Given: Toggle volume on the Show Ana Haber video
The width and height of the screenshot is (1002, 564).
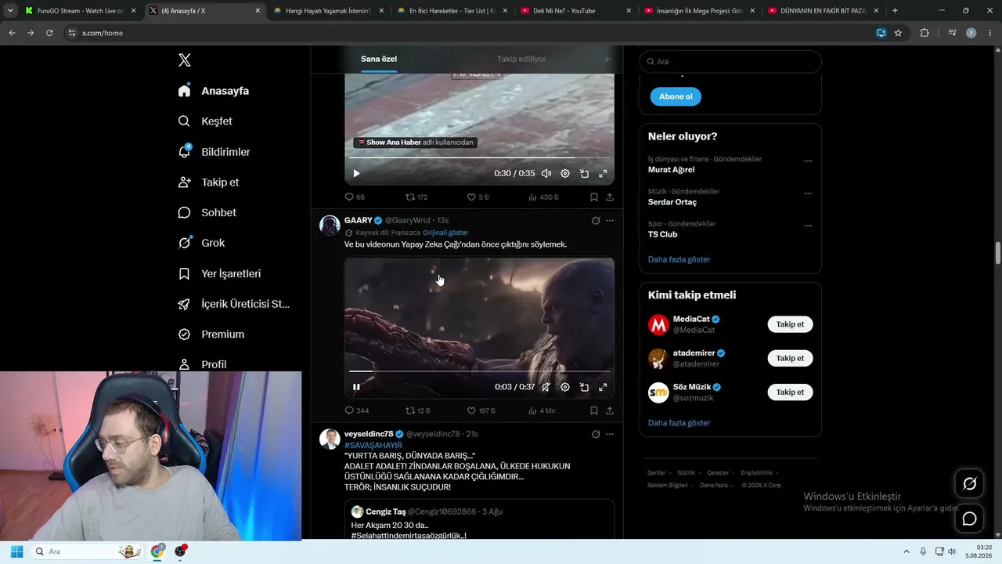Looking at the screenshot, I should 546,174.
